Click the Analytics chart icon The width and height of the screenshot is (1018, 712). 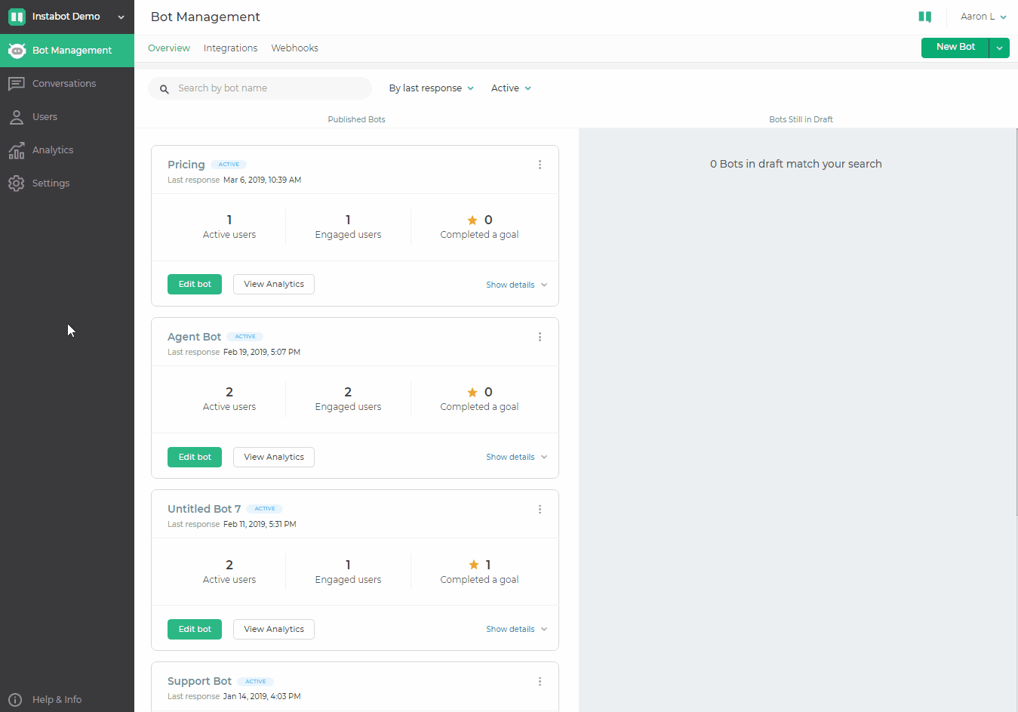tap(17, 150)
